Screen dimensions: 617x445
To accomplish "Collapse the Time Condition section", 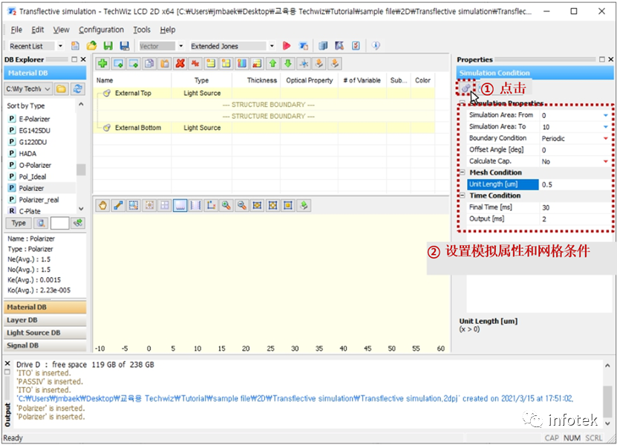I will [463, 195].
